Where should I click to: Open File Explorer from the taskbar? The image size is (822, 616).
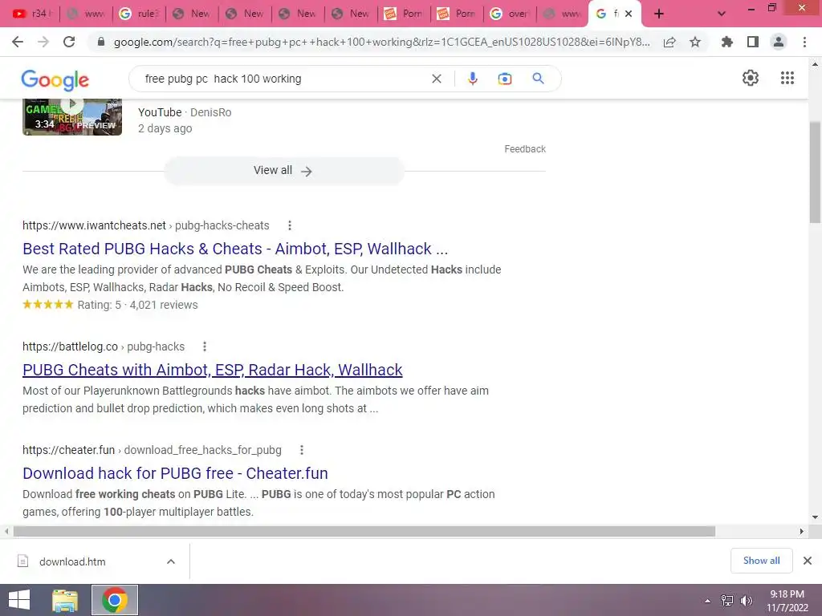click(x=65, y=600)
